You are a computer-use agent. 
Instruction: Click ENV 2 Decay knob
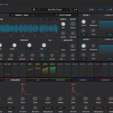[35, 99]
